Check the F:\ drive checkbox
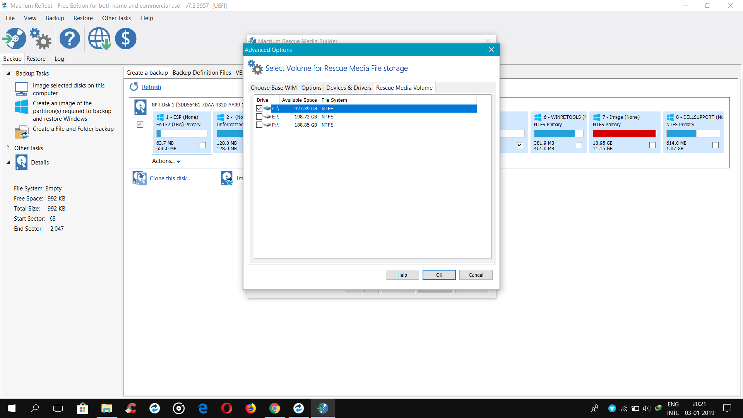The height and width of the screenshot is (418, 743). (259, 125)
